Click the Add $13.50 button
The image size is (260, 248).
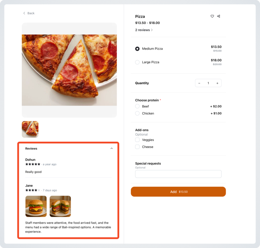pos(178,192)
